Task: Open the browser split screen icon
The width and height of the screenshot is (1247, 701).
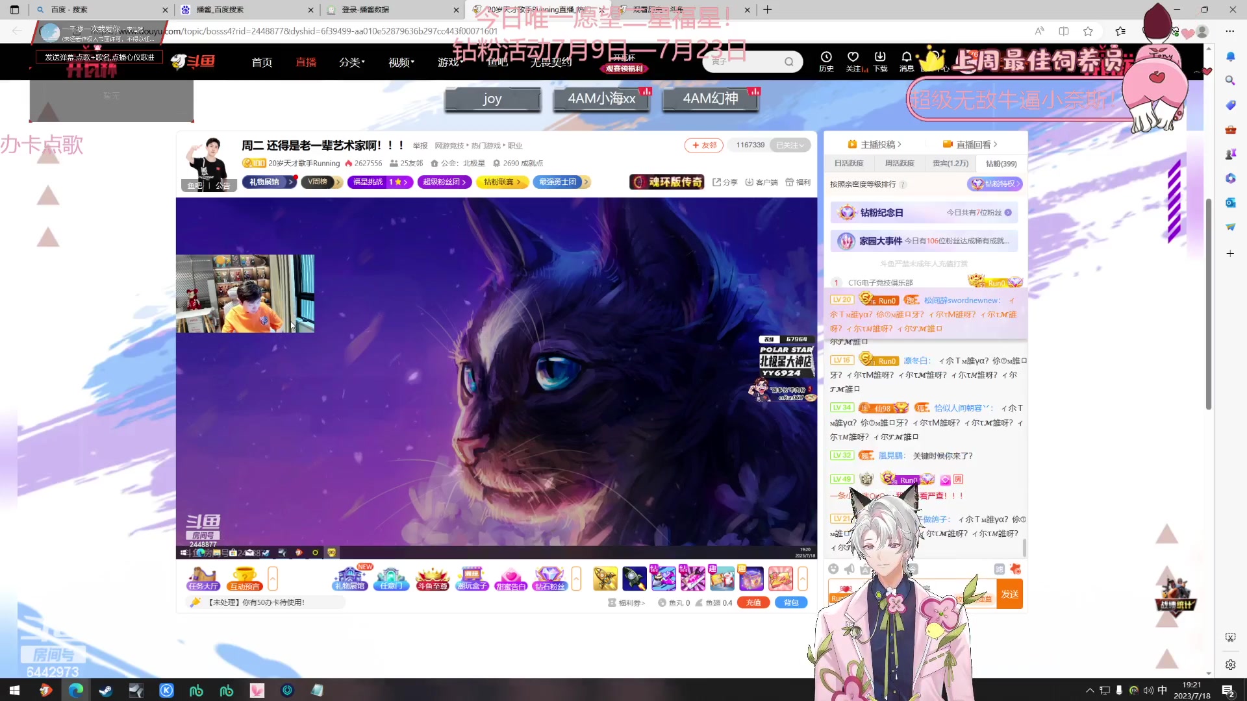Action: (1064, 31)
